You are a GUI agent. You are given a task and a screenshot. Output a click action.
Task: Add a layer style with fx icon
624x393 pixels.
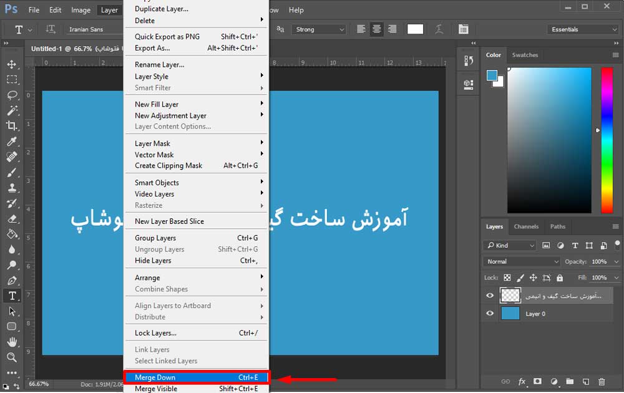click(522, 382)
